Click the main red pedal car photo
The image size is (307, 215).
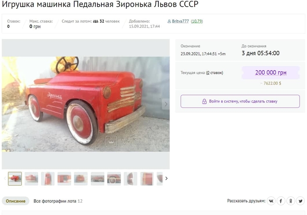[x=86, y=104]
